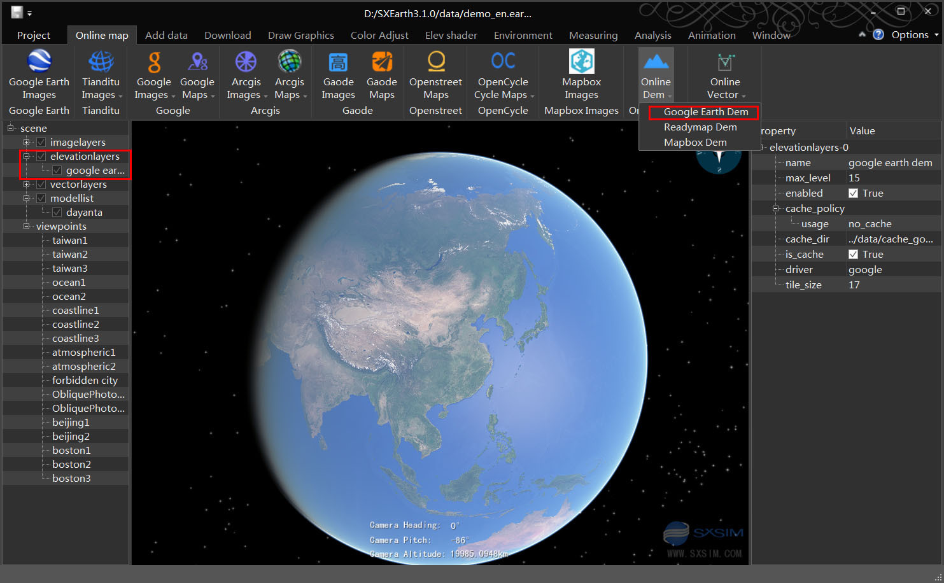Open the Tianditu Images tool

[x=101, y=62]
